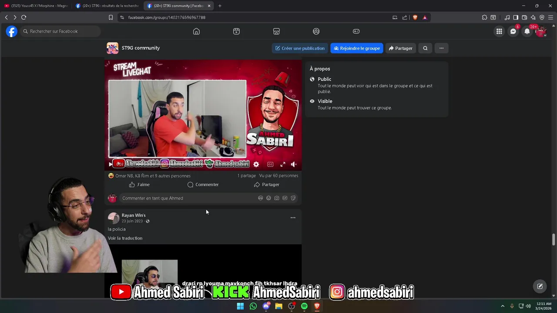Open WhatsApp from the taskbar

253,306
